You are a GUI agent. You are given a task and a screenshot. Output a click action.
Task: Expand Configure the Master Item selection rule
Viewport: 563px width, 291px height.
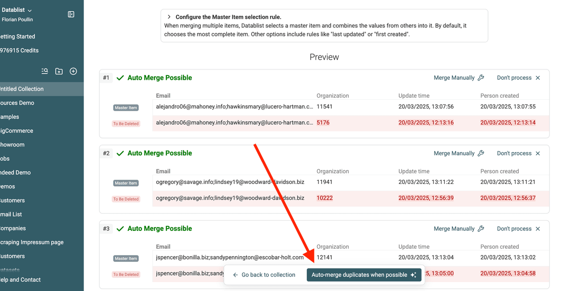tap(169, 17)
